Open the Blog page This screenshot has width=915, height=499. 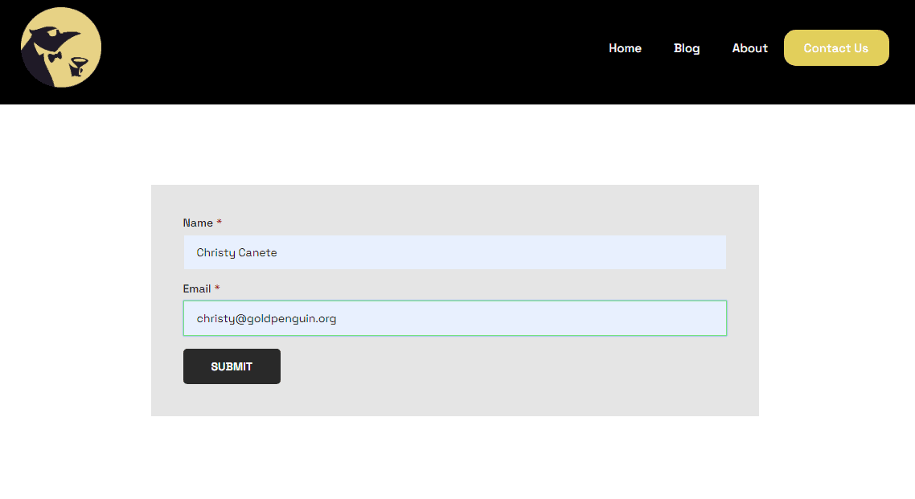[687, 48]
